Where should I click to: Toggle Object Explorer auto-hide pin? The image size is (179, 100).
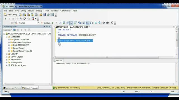[x=47, y=27]
